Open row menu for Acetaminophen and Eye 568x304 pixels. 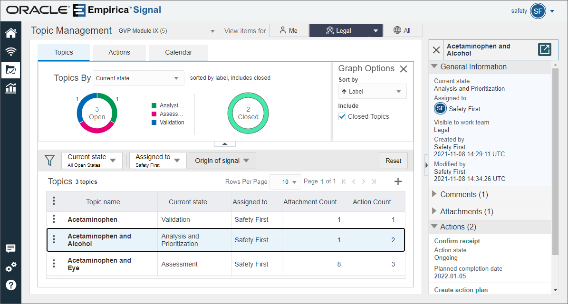54,264
